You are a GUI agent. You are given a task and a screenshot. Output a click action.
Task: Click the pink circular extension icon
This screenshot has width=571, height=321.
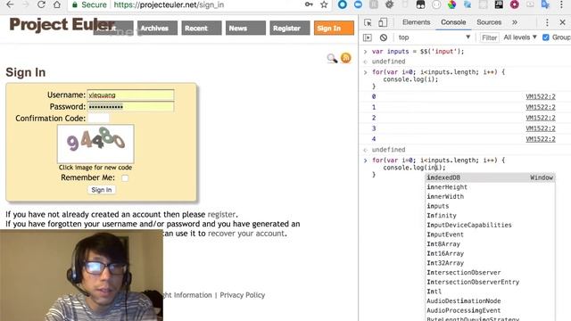click(515, 4)
